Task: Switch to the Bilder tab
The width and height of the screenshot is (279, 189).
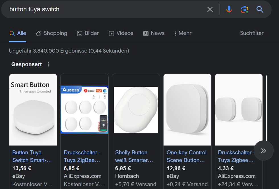Action: tap(88, 33)
